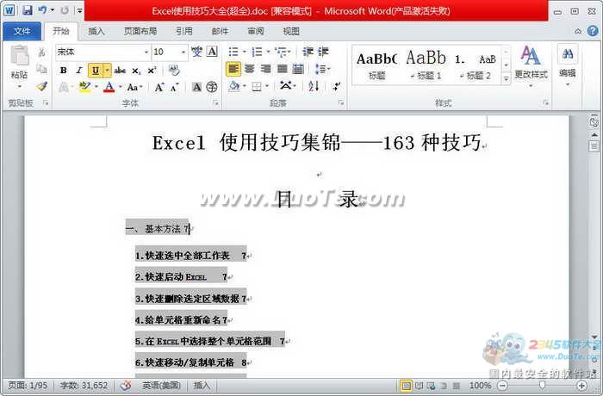Toggle Italic formatting

point(79,70)
